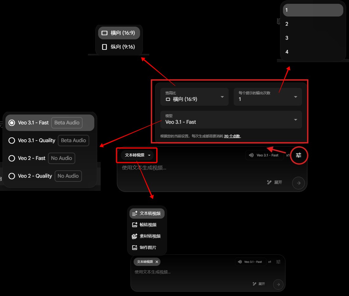Select portrait 纵向 (9:16) option

click(x=119, y=47)
